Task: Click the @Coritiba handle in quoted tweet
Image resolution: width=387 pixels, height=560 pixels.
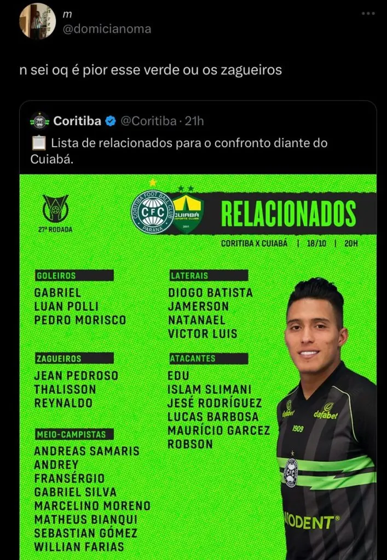Action: [x=148, y=121]
